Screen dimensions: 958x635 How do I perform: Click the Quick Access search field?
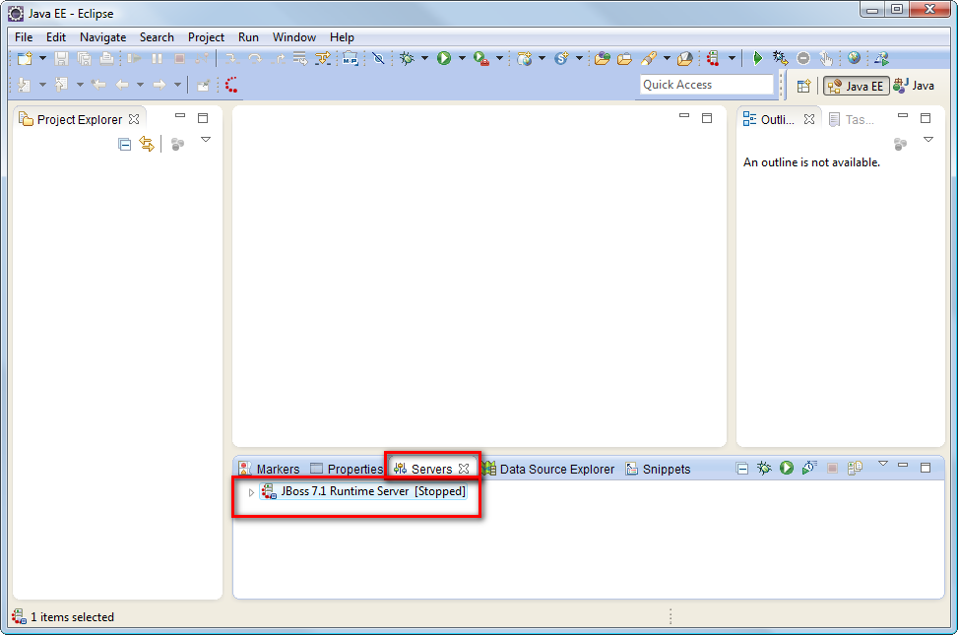tap(706, 85)
